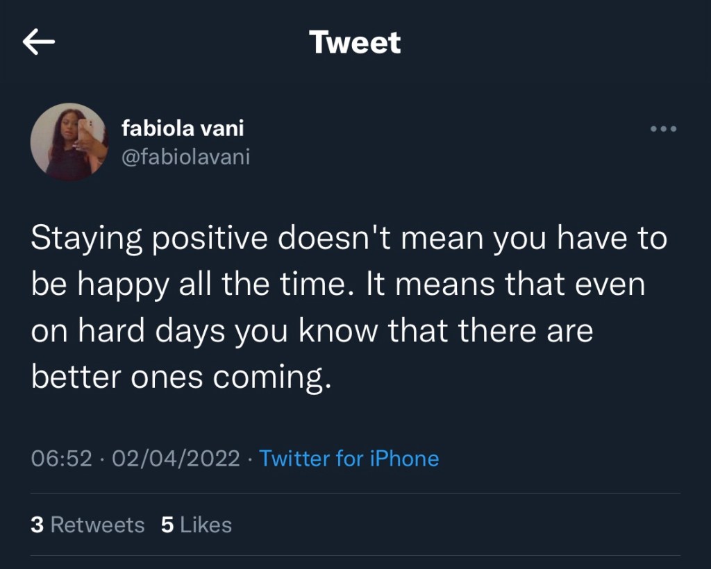Click the line 'on hard days you know'
This screenshot has width=711, height=569.
[x=312, y=331]
